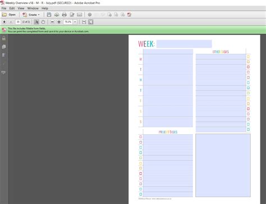Go to previous page with up arrow
Screen dimensions: 266x204
4,22
